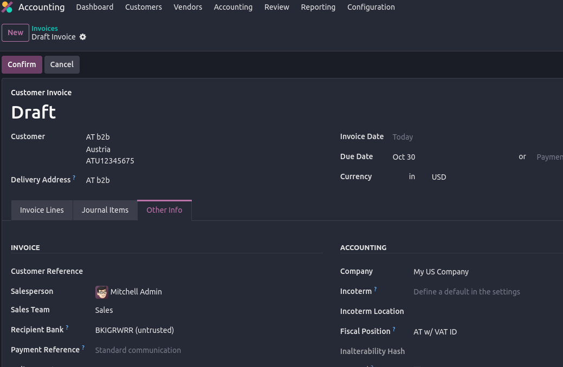Confirm the draft invoice
Screen dimensions: 563x367
tap(22, 64)
